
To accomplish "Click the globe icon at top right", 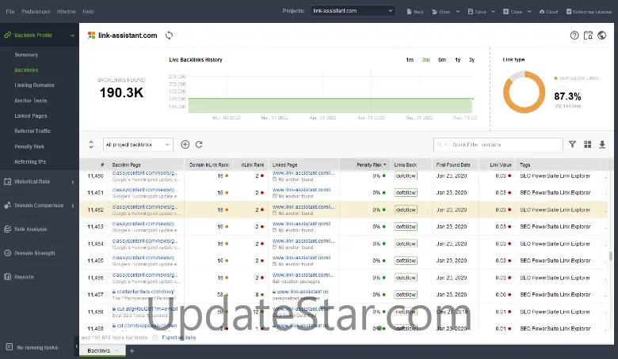I will coord(602,36).
